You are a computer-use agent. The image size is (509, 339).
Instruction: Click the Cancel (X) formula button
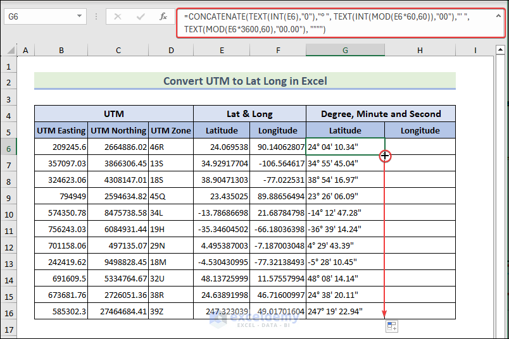coord(118,16)
